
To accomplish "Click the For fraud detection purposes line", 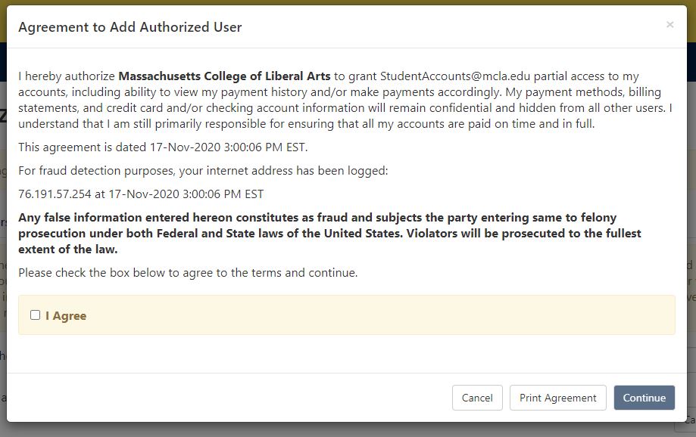I will pos(203,171).
